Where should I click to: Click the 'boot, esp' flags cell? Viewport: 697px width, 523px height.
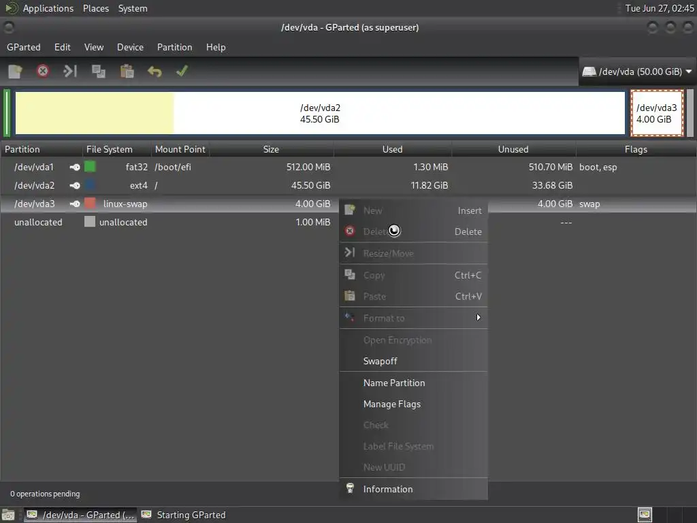tap(598, 168)
